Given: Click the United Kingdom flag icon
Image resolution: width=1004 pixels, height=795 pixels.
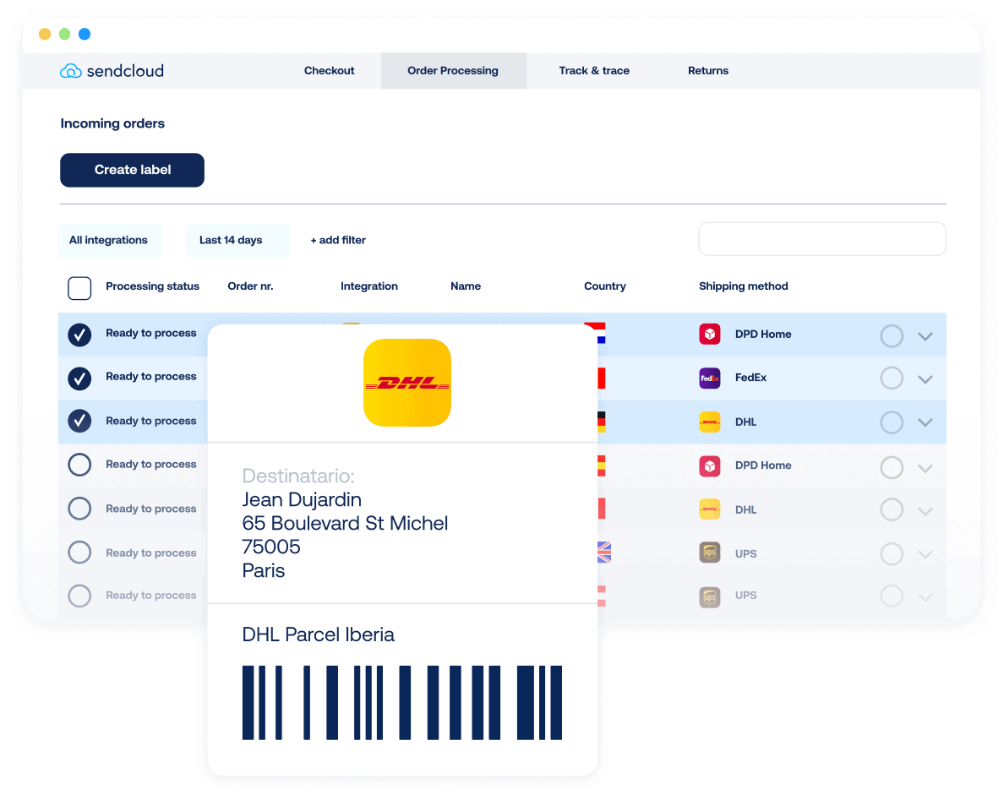Looking at the screenshot, I should pos(603,553).
